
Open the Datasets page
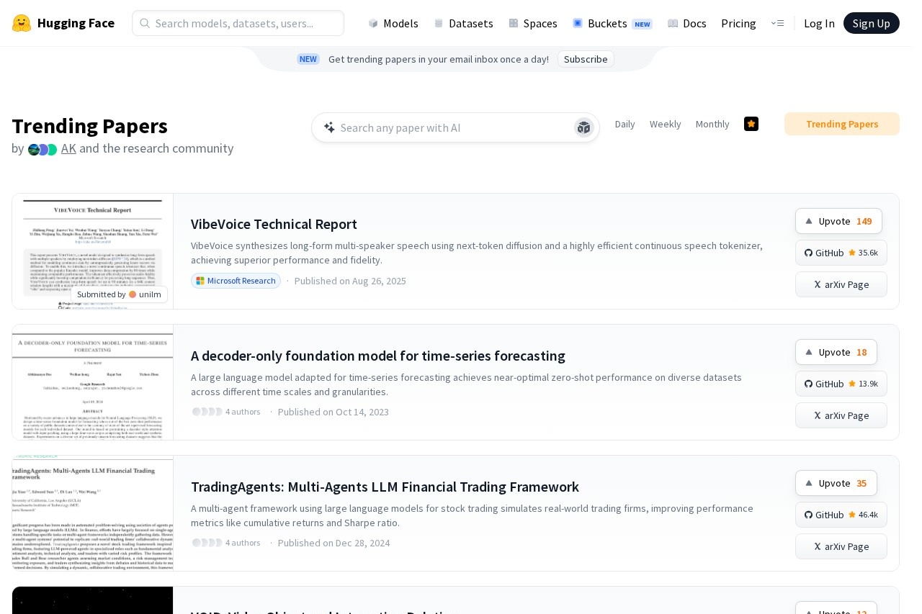[463, 23]
